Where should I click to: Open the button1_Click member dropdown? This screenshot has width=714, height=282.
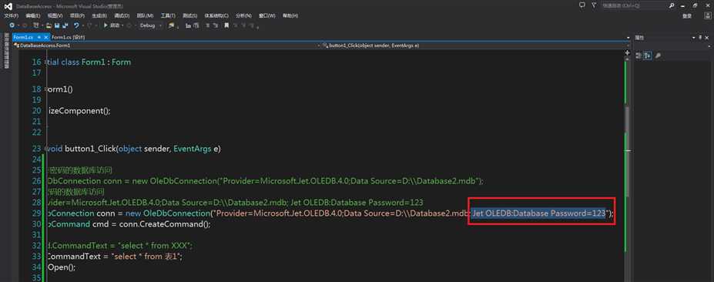click(x=472, y=45)
